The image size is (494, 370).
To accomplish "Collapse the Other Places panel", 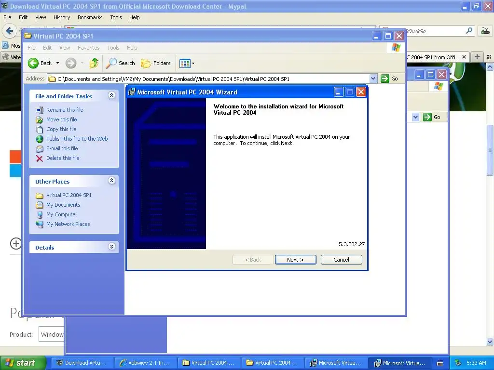I will tap(111, 181).
